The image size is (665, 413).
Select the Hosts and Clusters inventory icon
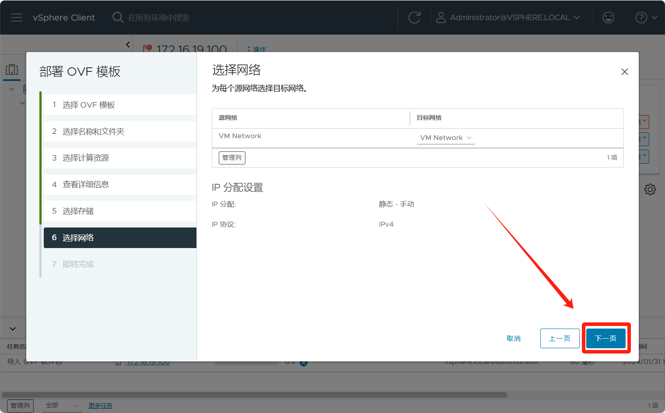click(12, 70)
